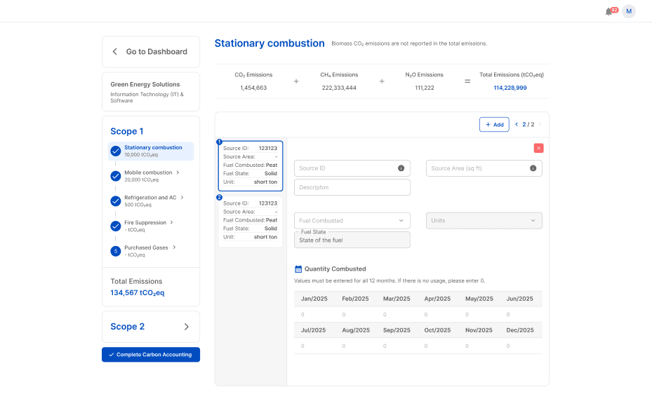Screen dimensions: 652x406
Task: Click the user avatar labeled M
Action: pos(628,11)
